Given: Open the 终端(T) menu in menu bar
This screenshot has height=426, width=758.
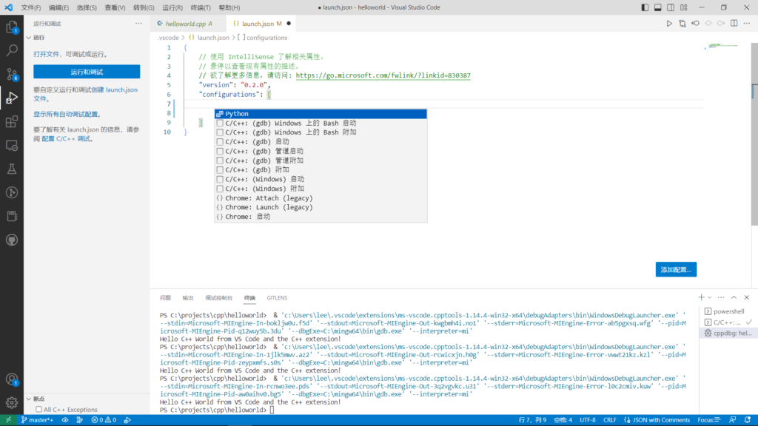Looking at the screenshot, I should point(201,7).
